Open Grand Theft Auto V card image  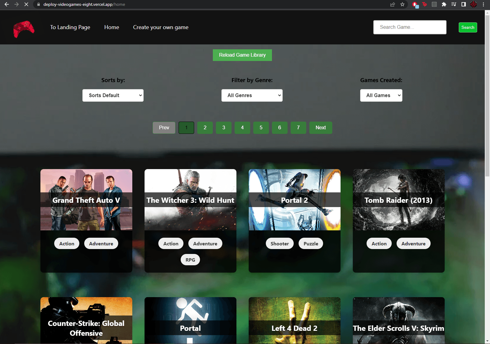pos(86,200)
